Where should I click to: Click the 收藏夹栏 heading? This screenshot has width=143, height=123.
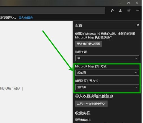[83, 113]
